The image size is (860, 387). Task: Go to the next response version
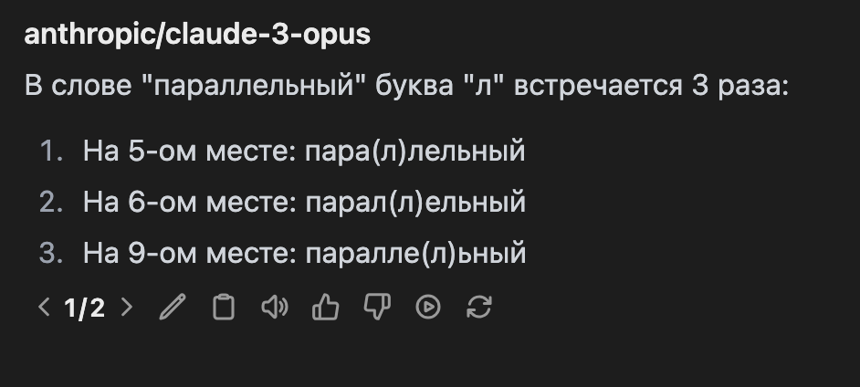point(127,308)
